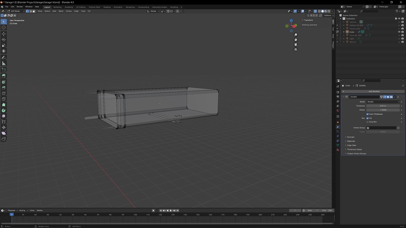Image resolution: width=406 pixels, height=228 pixels.
Task: Select the Cursor tool in left toolbar
Action: click(x=4, y=28)
